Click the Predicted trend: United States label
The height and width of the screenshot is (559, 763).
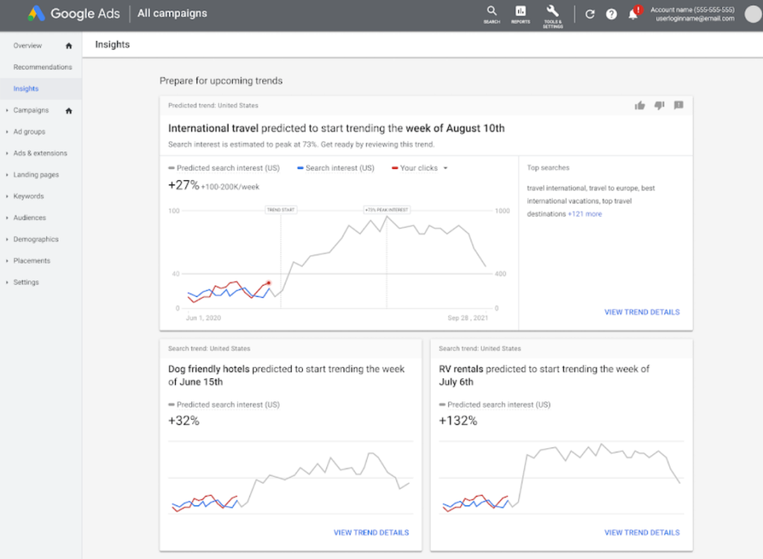click(x=213, y=105)
